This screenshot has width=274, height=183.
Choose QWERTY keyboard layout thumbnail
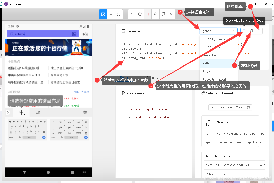[x=27, y=129]
